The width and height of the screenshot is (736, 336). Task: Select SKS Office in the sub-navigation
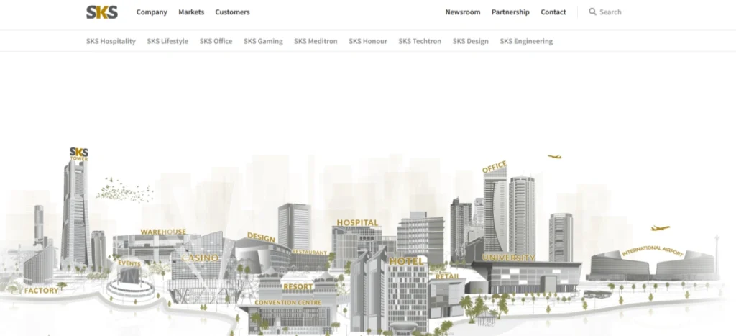[x=216, y=41]
